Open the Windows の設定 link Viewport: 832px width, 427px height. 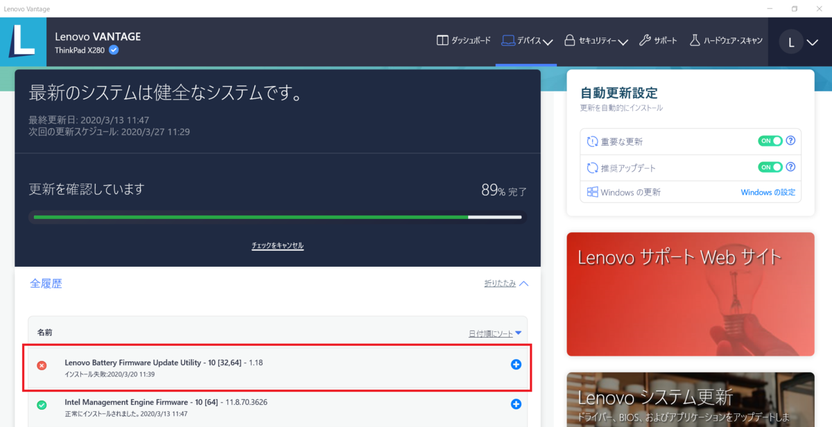click(x=768, y=192)
